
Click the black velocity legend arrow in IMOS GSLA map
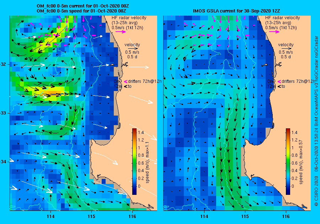click(286, 49)
